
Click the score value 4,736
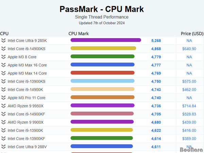point(156,106)
